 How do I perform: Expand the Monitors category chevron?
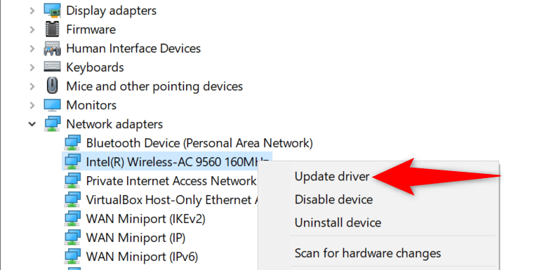coord(32,105)
